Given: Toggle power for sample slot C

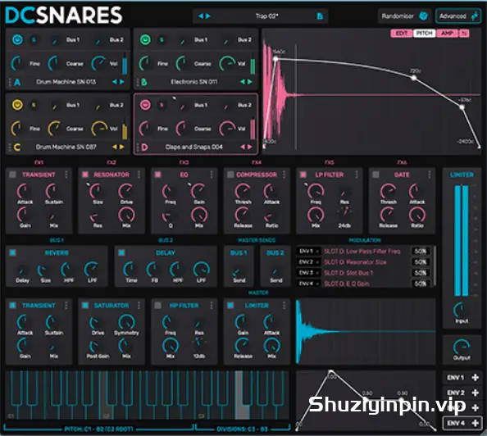Looking at the screenshot, I should pos(17,105).
